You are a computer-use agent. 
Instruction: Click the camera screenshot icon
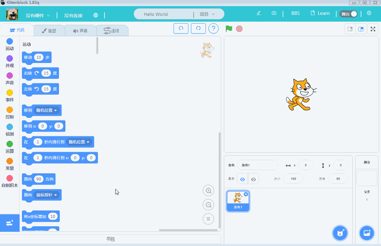[274, 13]
